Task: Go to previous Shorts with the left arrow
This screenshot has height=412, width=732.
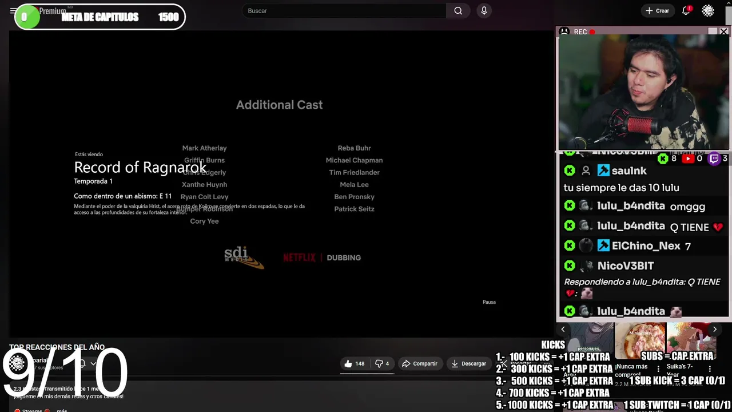Action: [563, 329]
